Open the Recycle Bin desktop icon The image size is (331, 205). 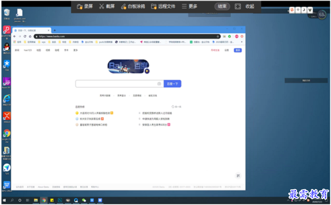pos(7,14)
